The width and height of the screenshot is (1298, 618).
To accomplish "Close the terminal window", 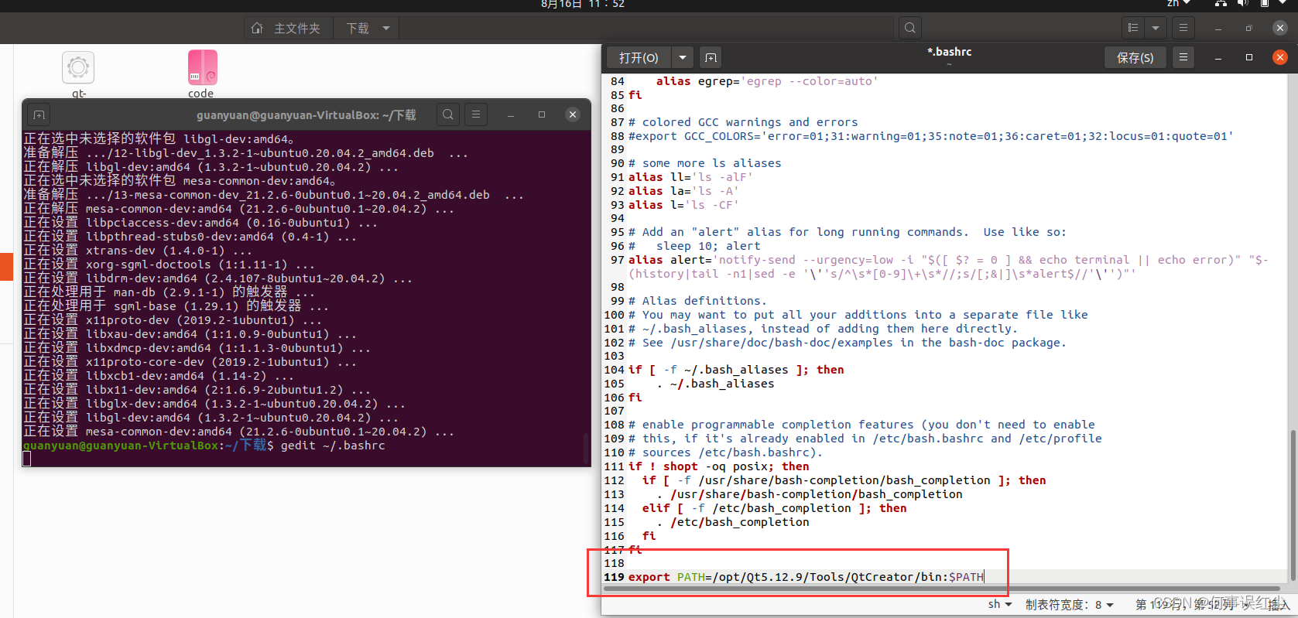I will (573, 114).
